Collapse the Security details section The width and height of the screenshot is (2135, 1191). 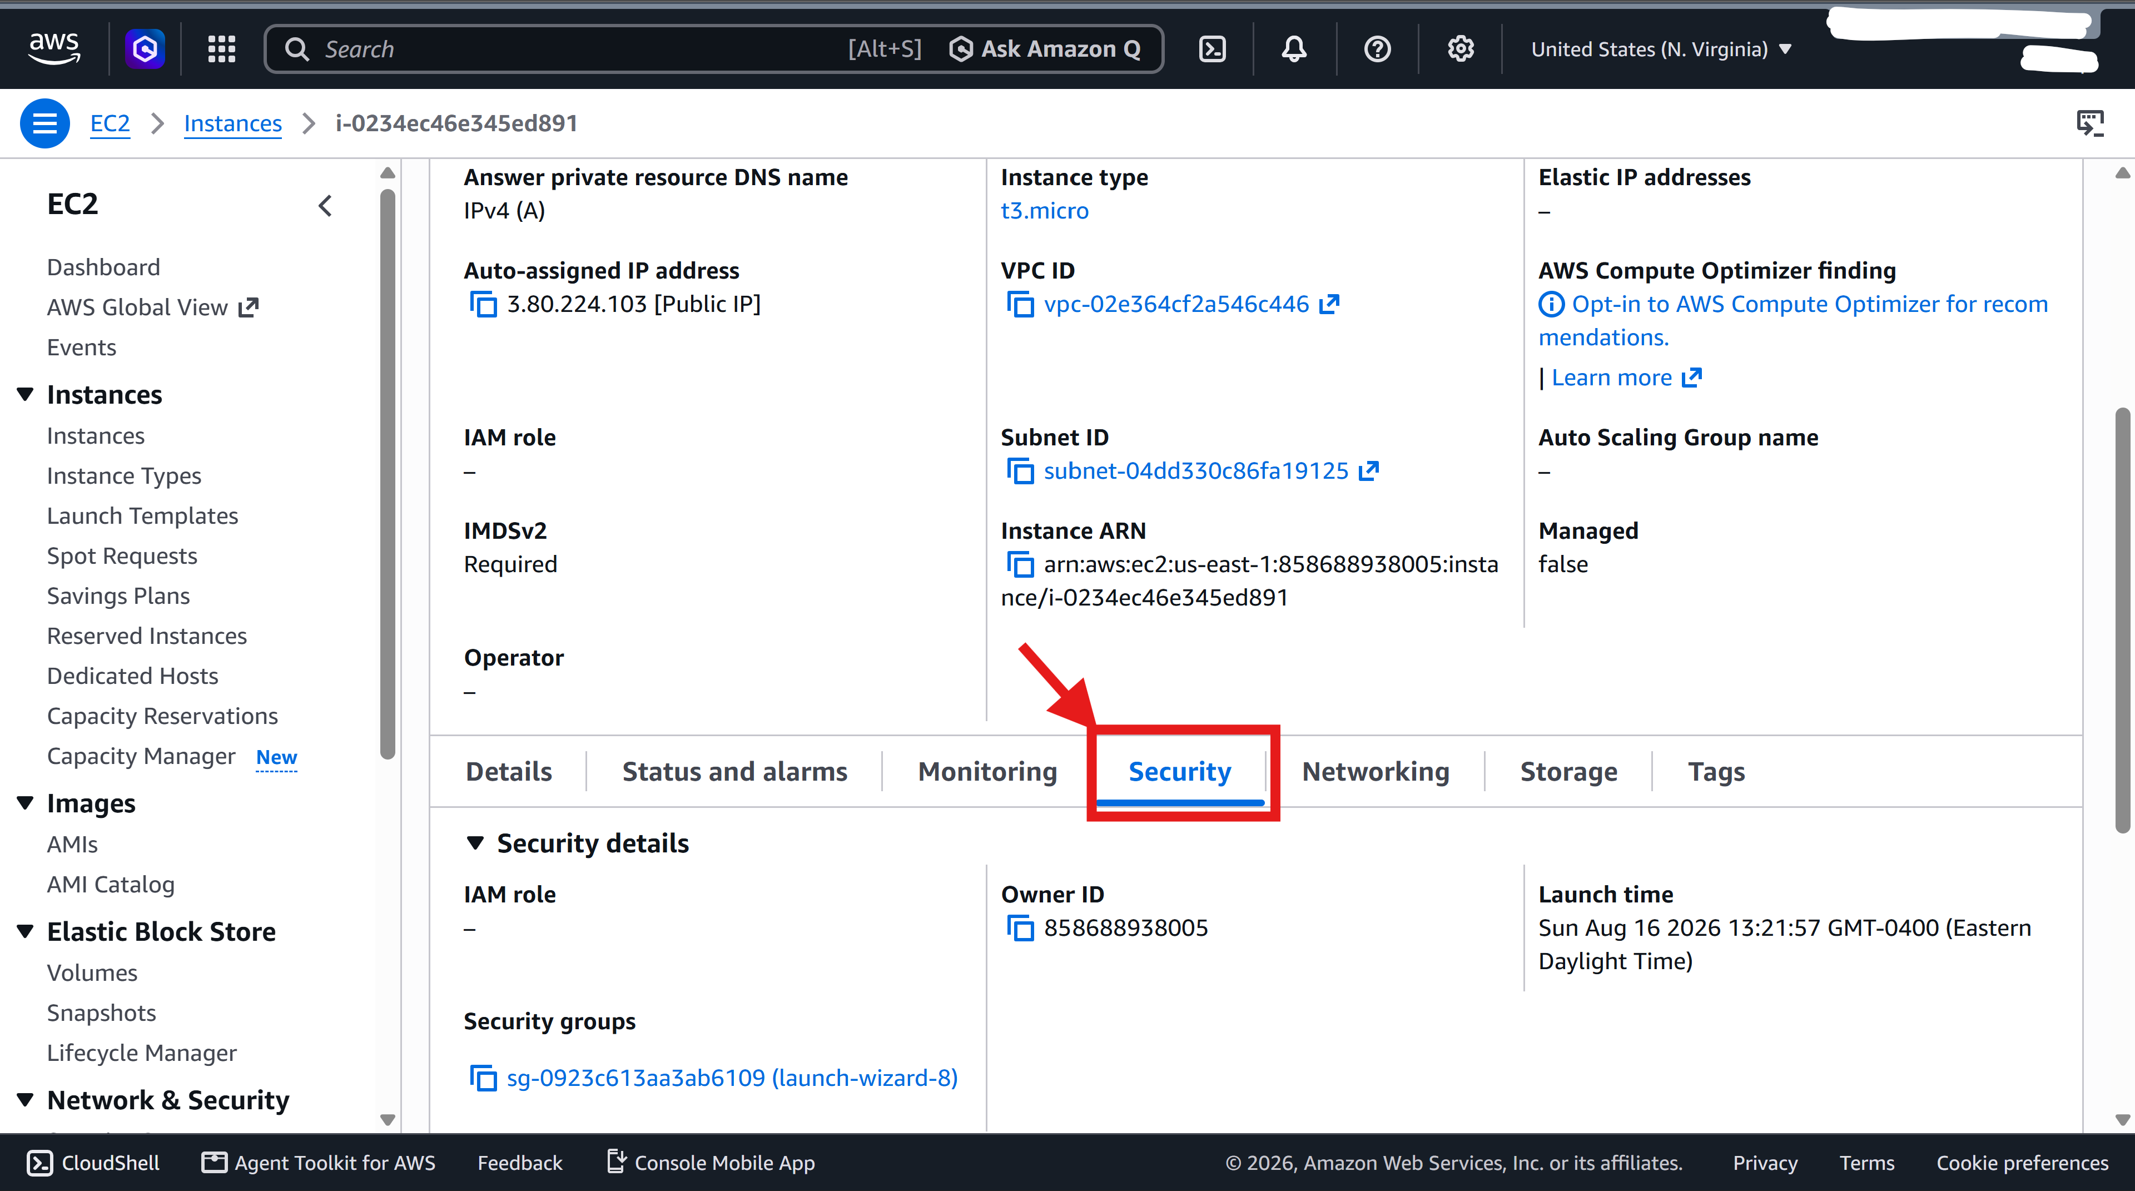[x=475, y=843]
